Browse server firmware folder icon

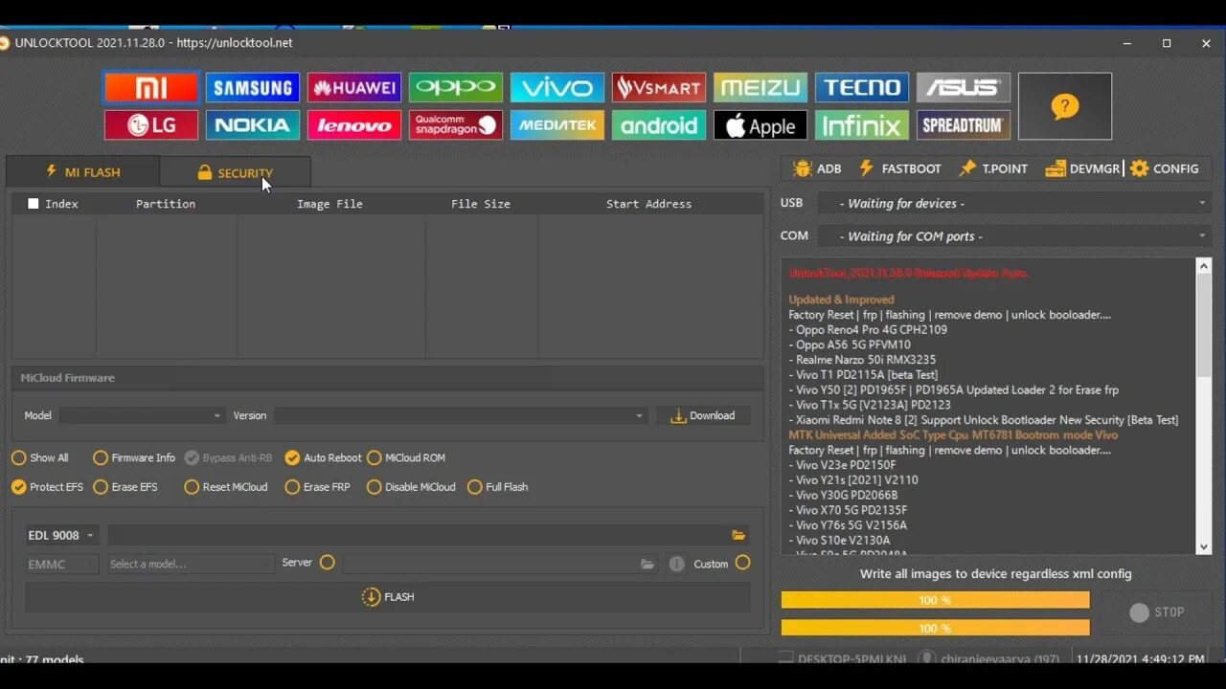[647, 565]
